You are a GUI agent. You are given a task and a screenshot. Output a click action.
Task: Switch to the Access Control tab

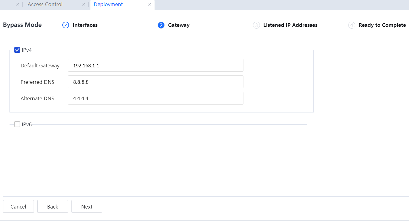point(45,5)
